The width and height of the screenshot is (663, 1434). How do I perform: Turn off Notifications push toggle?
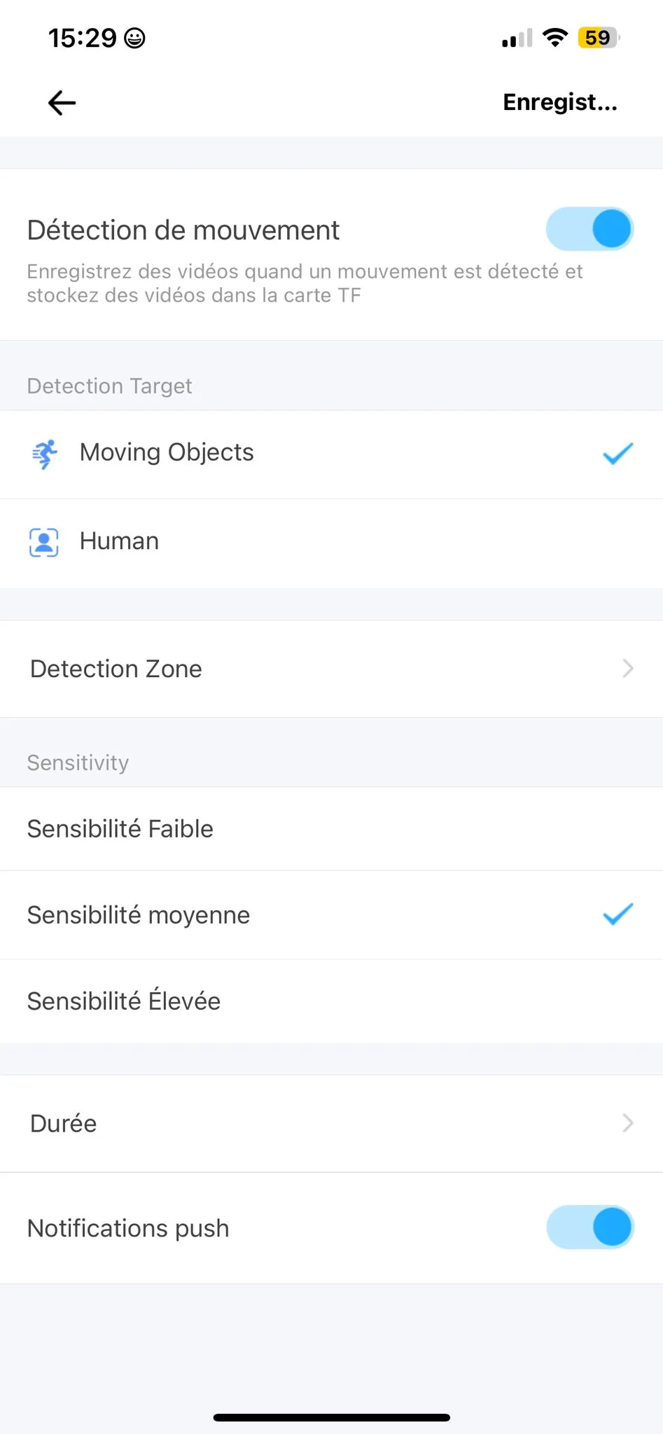589,1227
